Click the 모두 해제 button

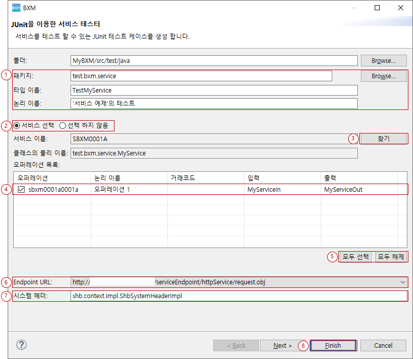tap(391, 257)
